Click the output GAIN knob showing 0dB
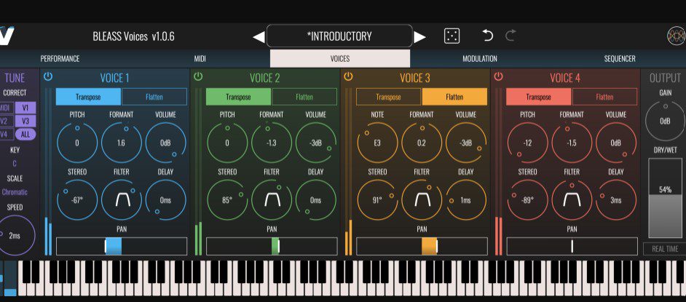 coord(665,121)
